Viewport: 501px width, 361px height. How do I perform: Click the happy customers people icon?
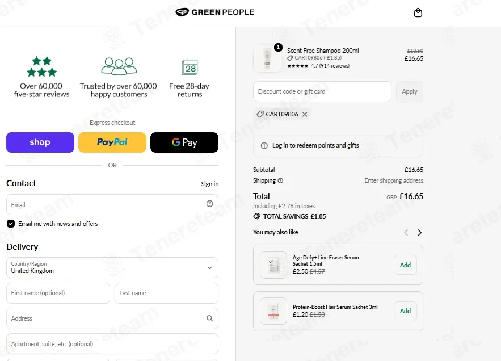[x=119, y=66]
